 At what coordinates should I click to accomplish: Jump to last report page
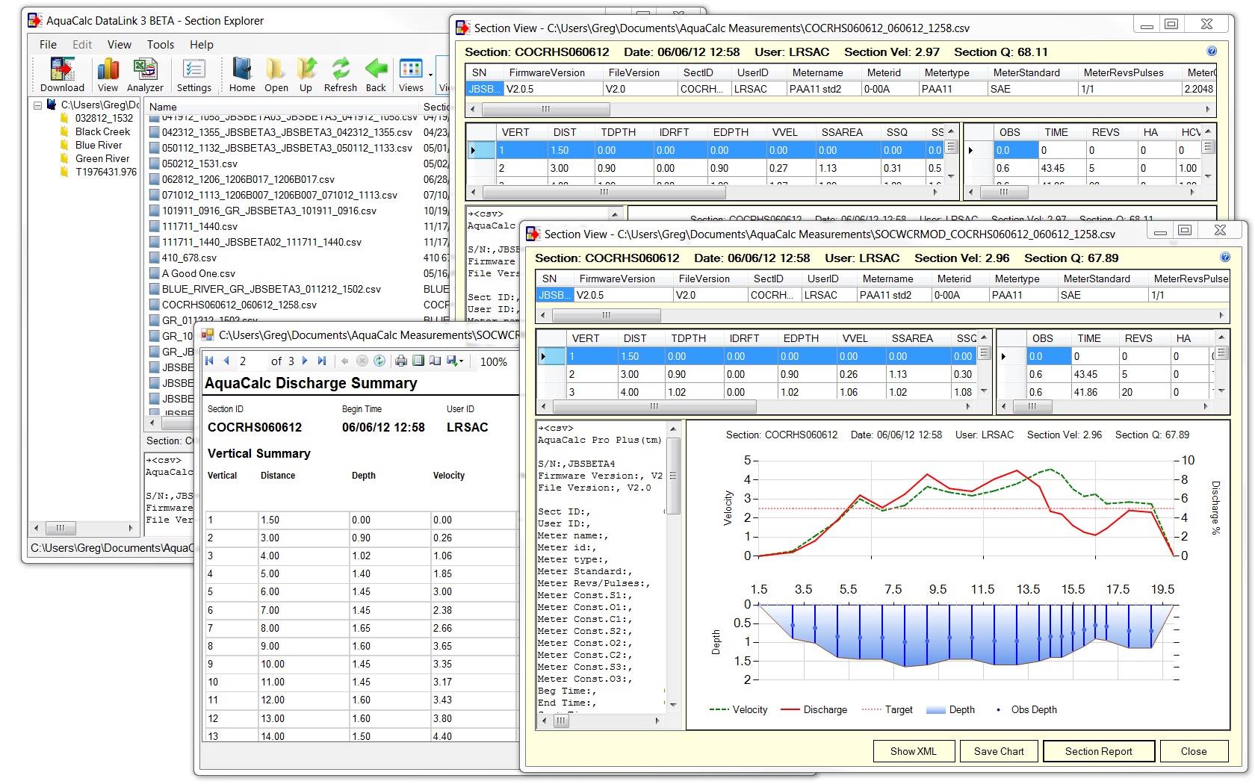tap(322, 361)
